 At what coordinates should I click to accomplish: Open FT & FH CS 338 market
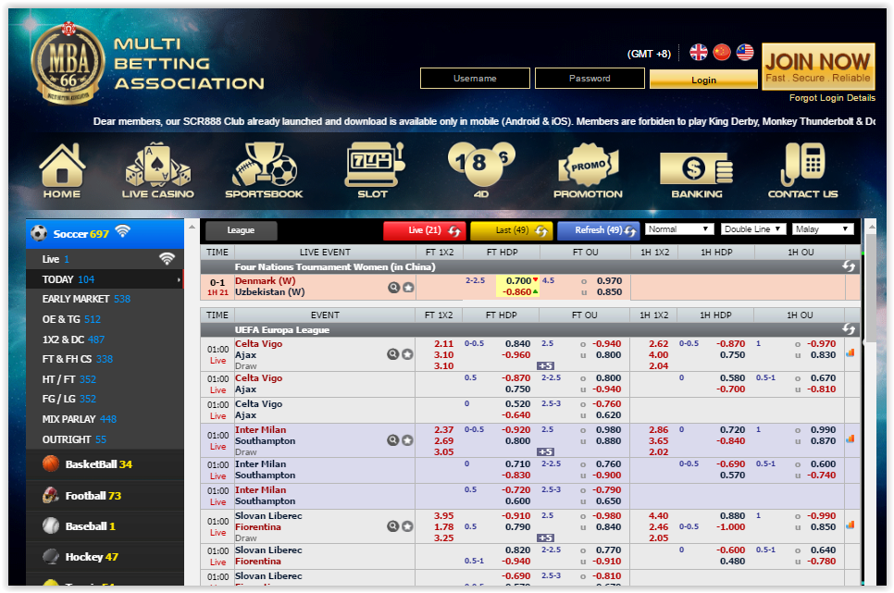pos(105,359)
